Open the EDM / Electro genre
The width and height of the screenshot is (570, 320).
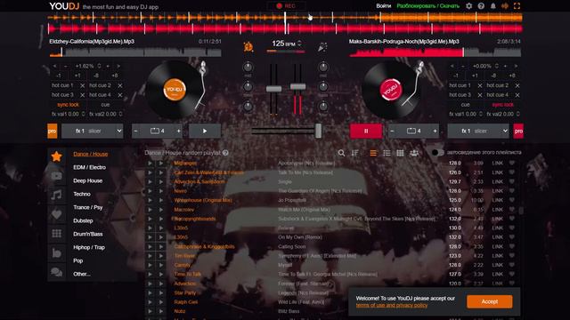click(x=89, y=167)
